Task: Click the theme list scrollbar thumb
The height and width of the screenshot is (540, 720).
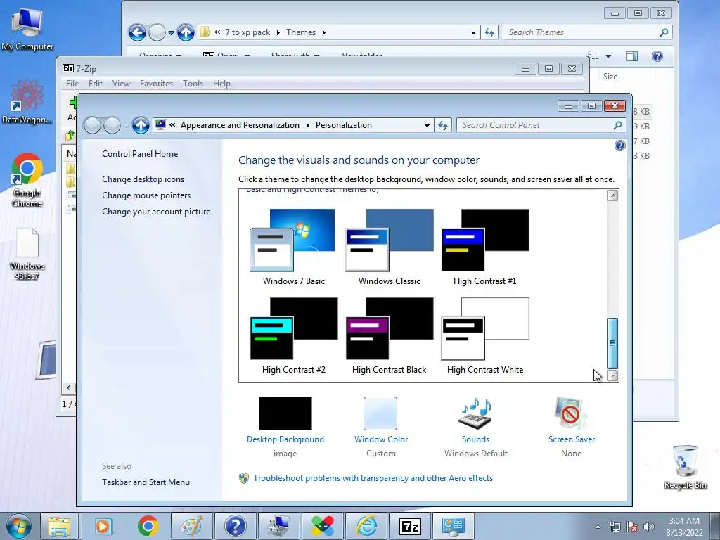Action: click(612, 343)
